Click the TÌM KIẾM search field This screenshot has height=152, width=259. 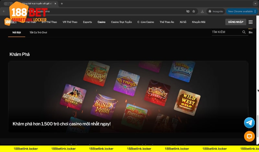point(226,32)
